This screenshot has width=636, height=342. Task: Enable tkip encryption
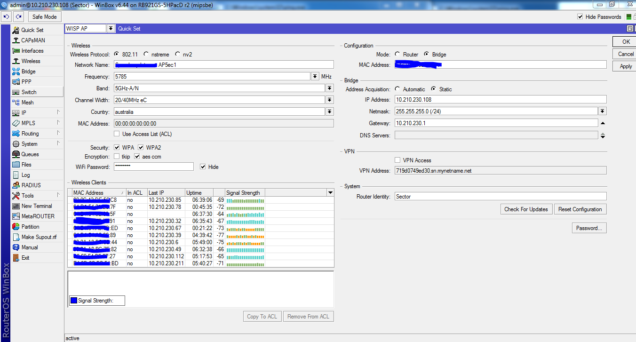click(117, 157)
